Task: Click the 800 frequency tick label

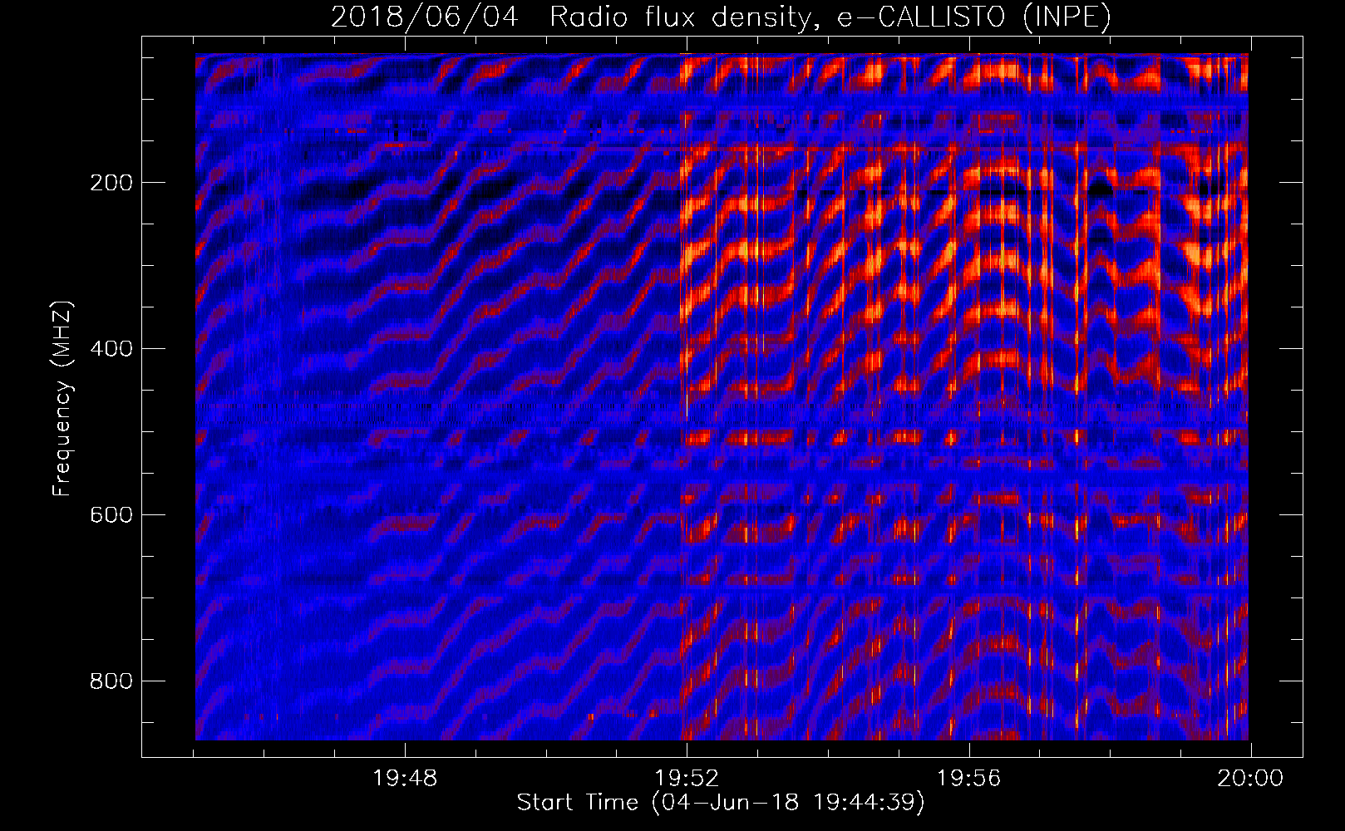Action: click(111, 681)
